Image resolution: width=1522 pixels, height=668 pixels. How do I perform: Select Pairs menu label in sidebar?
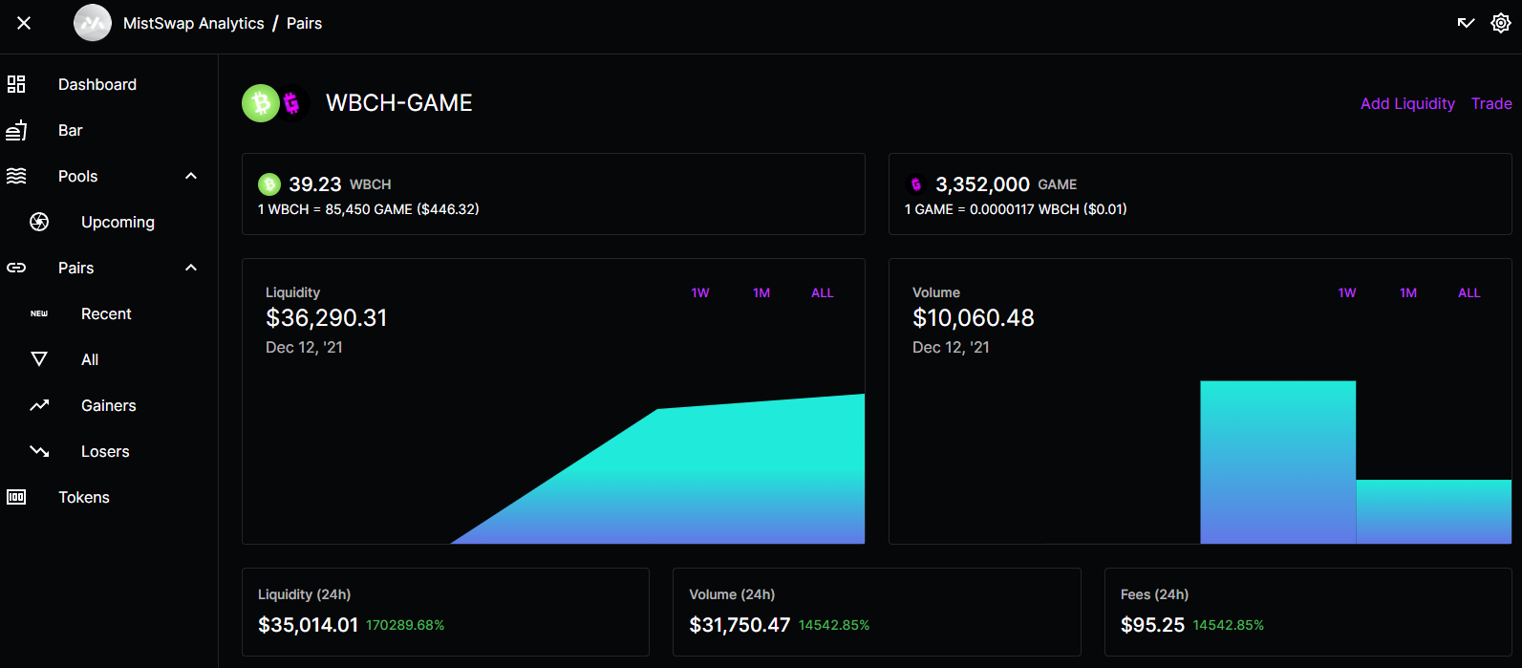point(76,268)
